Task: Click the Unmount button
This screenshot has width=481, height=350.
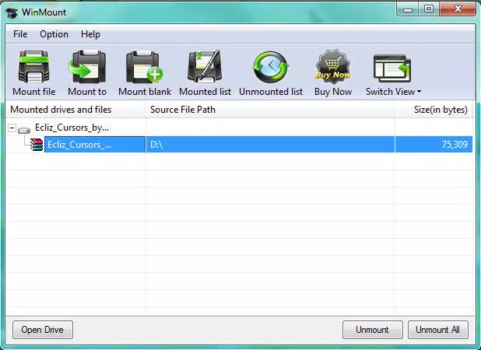Action: pyautogui.click(x=372, y=330)
